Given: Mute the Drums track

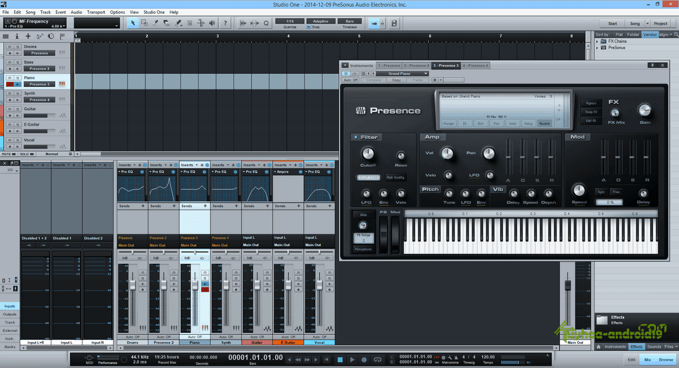Looking at the screenshot, I should click(9, 47).
